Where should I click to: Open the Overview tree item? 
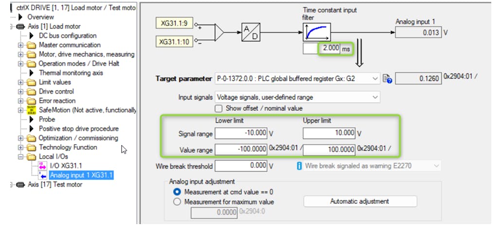click(40, 17)
